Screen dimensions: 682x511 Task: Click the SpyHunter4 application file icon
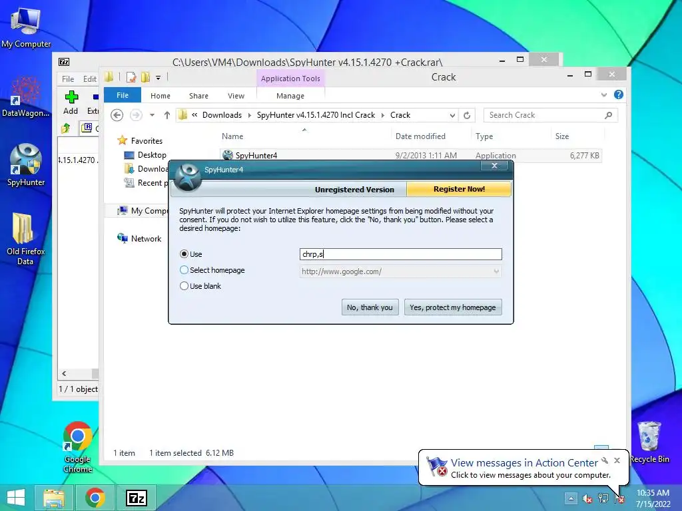(x=228, y=155)
